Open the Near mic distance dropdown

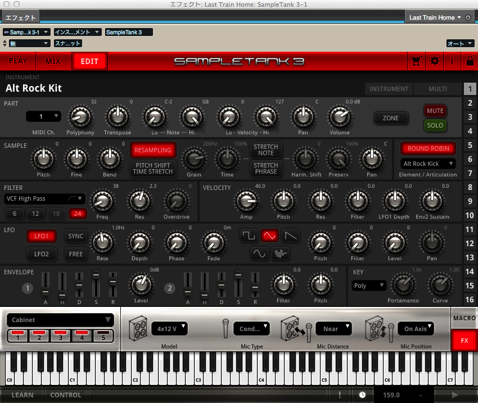(333, 329)
